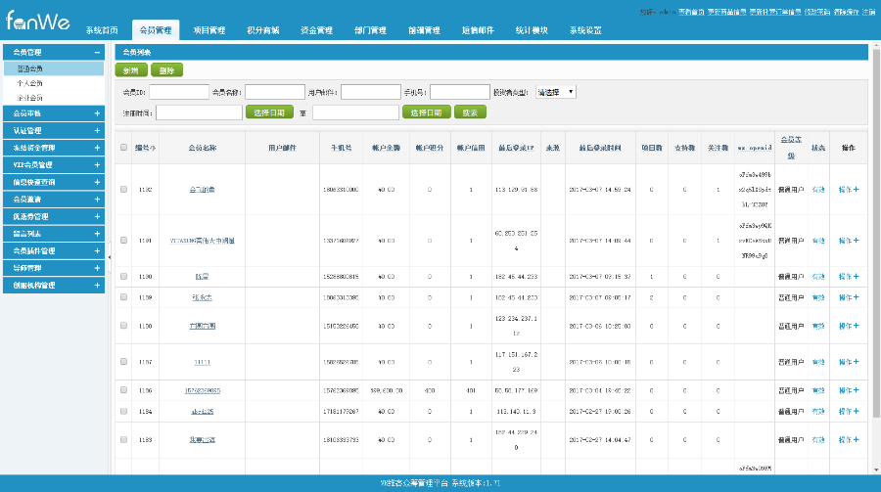Click the green 搜索 button

(x=470, y=112)
